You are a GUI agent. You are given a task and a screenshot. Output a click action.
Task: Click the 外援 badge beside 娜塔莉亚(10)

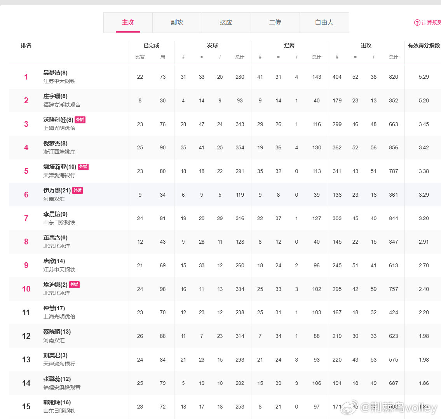pyautogui.click(x=83, y=167)
